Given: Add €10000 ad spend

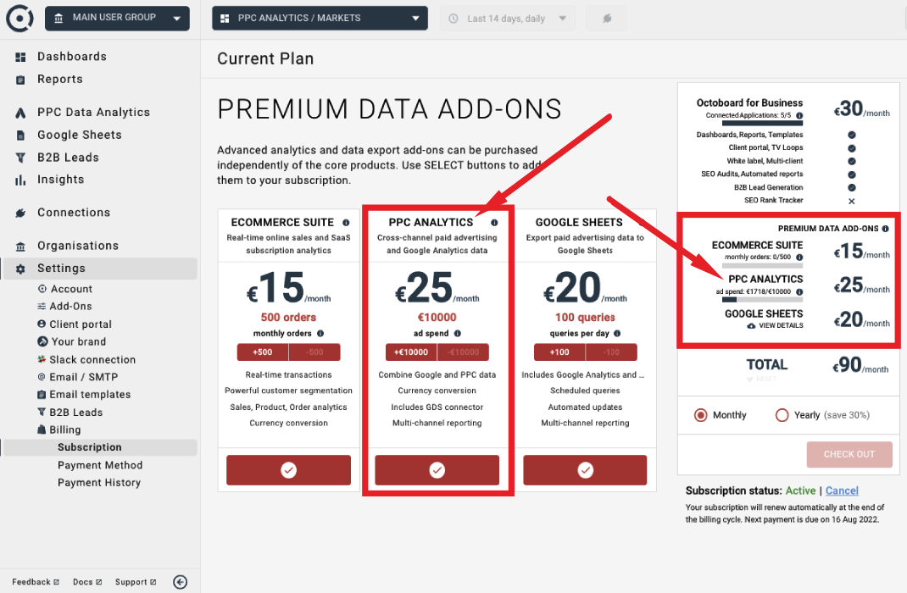Looking at the screenshot, I should coord(411,352).
